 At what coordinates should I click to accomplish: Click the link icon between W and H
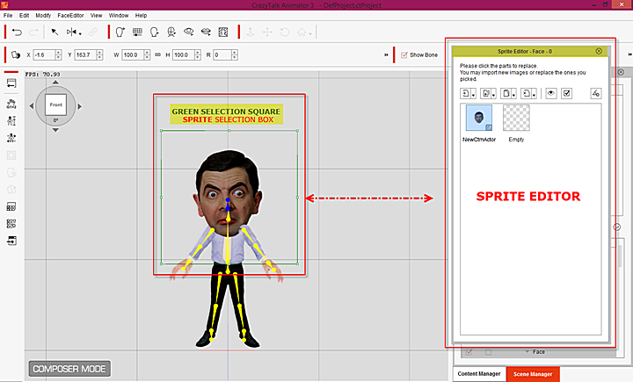[156, 55]
